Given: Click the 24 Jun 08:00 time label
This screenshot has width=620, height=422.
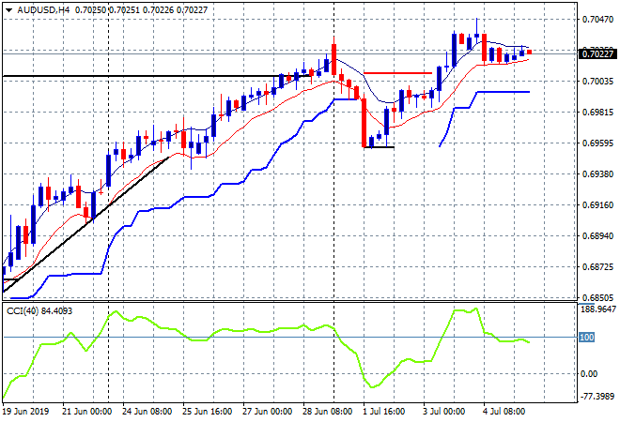Looking at the screenshot, I should (x=147, y=412).
